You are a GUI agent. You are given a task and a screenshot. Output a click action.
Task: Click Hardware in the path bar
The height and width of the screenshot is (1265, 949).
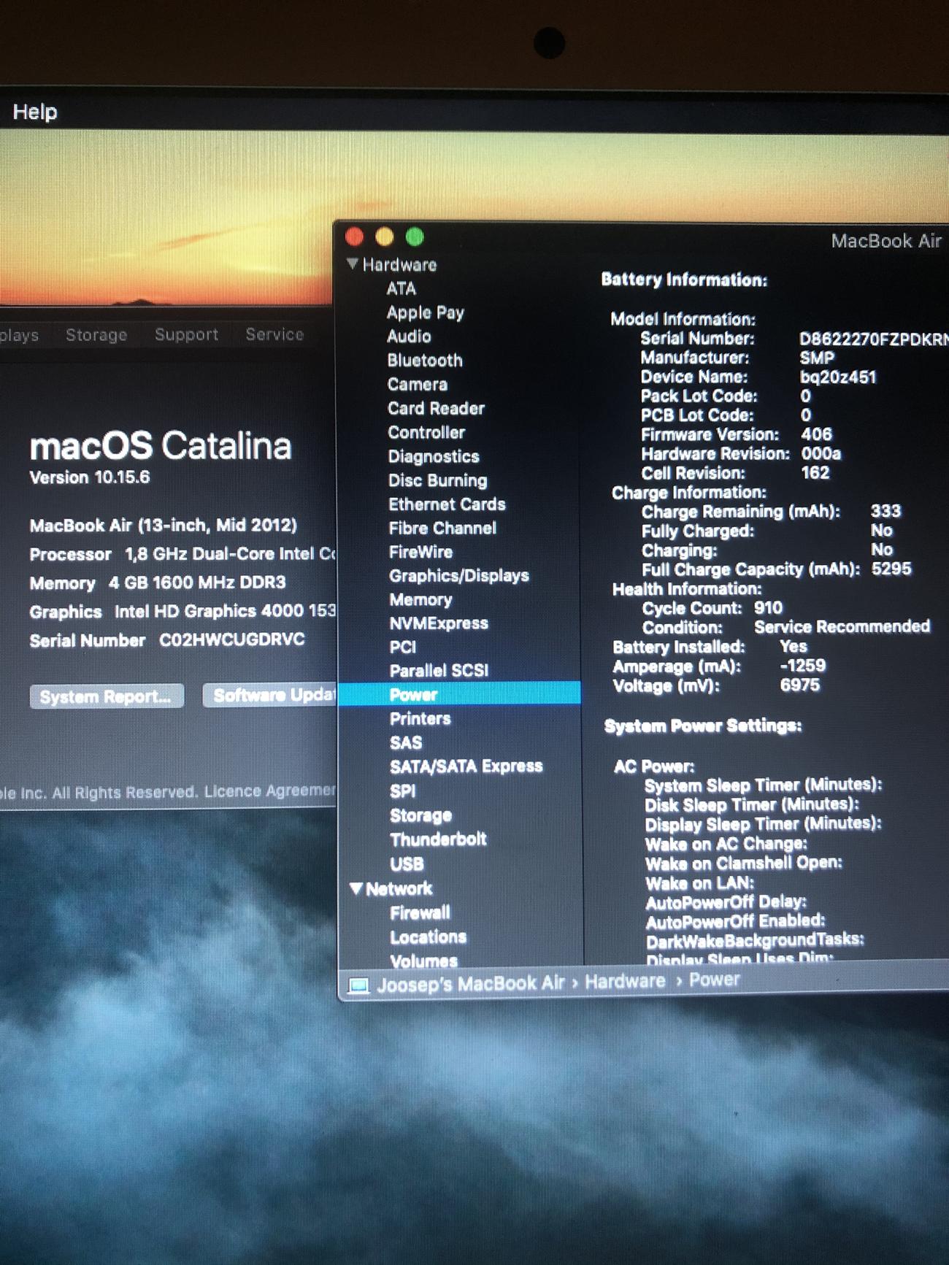tap(625, 981)
